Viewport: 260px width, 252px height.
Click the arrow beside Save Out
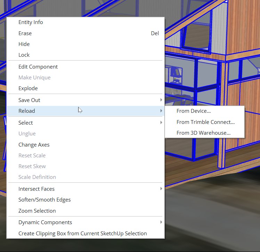(161, 100)
